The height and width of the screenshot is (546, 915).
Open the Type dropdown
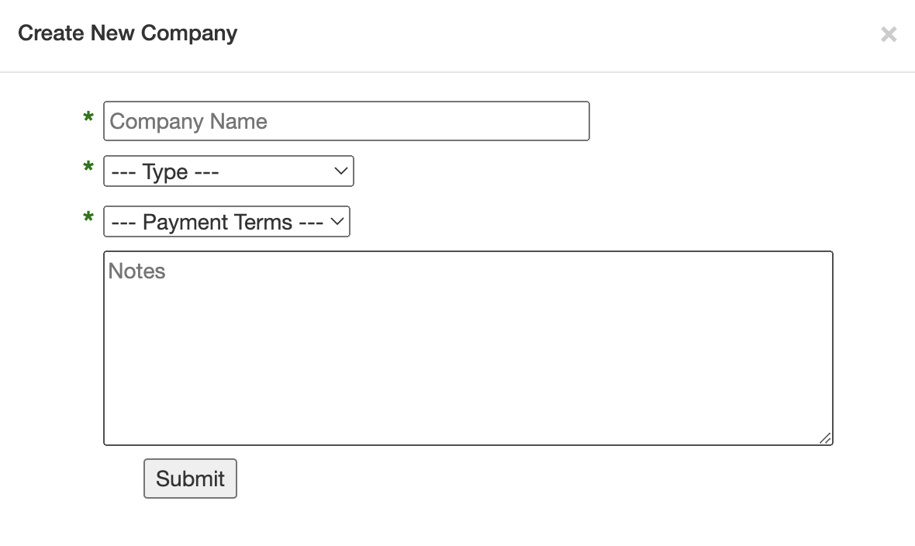[x=228, y=171]
